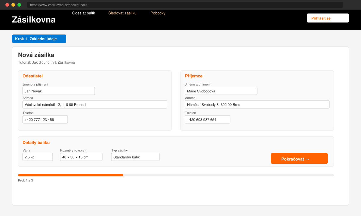Click the Pokračovat button
The width and height of the screenshot is (361, 216).
click(x=299, y=158)
